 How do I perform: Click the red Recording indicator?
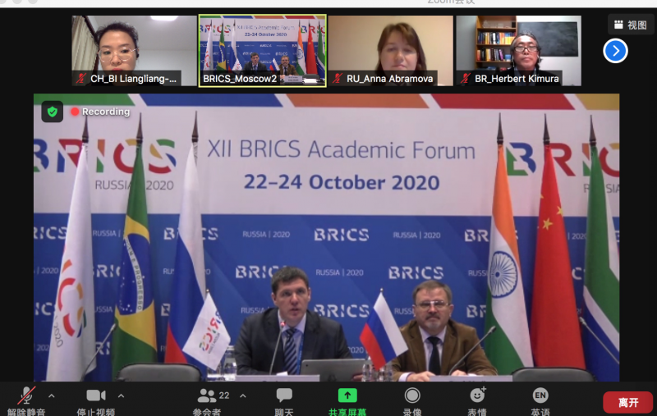(x=100, y=112)
